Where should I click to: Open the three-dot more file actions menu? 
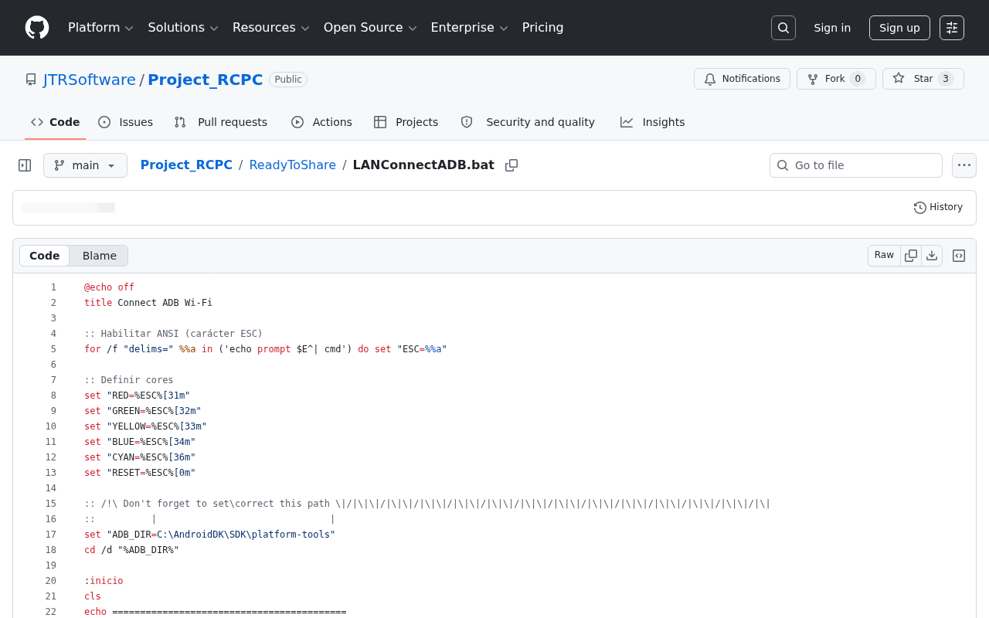[x=964, y=165]
